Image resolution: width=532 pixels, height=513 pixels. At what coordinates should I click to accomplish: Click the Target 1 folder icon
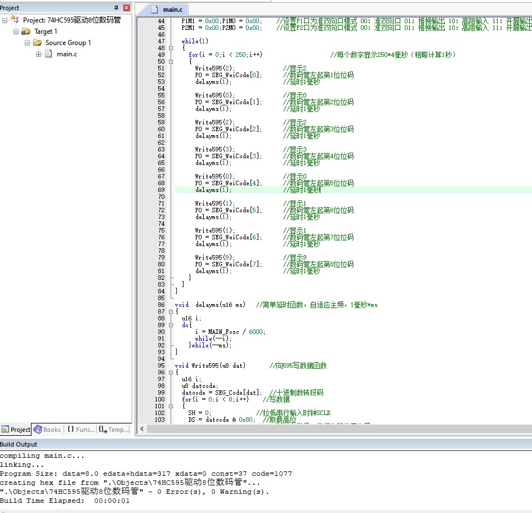click(26, 32)
